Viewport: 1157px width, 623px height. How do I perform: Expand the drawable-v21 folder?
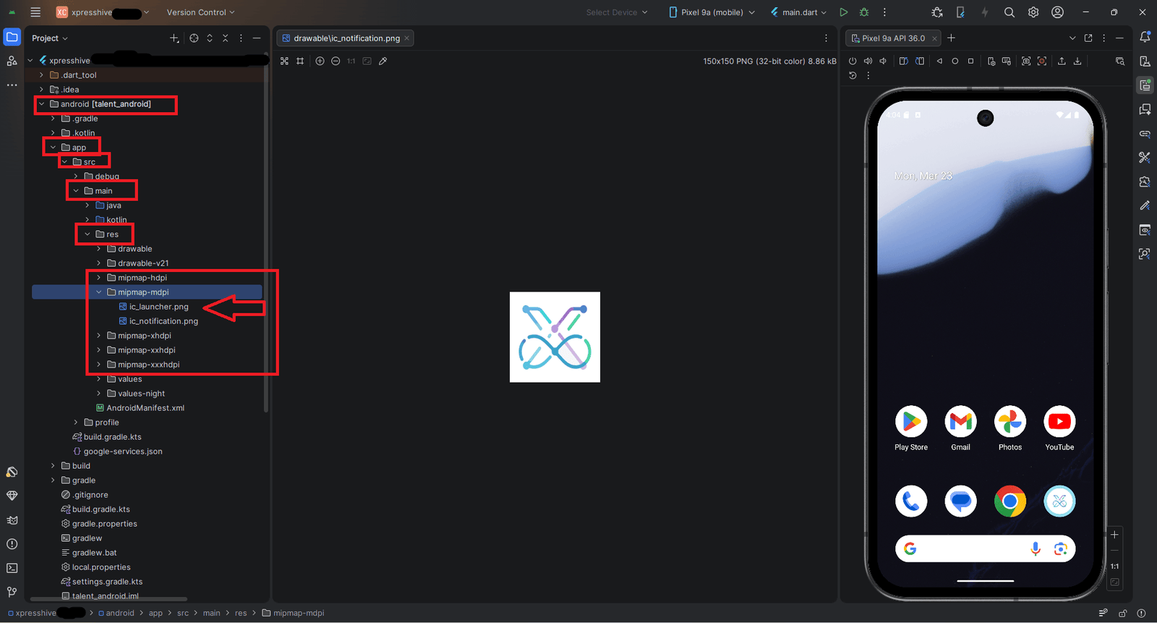coord(99,263)
